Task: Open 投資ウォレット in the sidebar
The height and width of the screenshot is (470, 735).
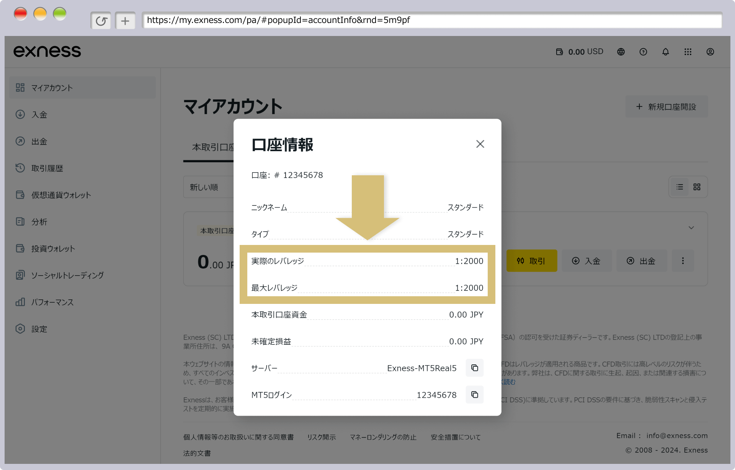Action: coord(82,248)
